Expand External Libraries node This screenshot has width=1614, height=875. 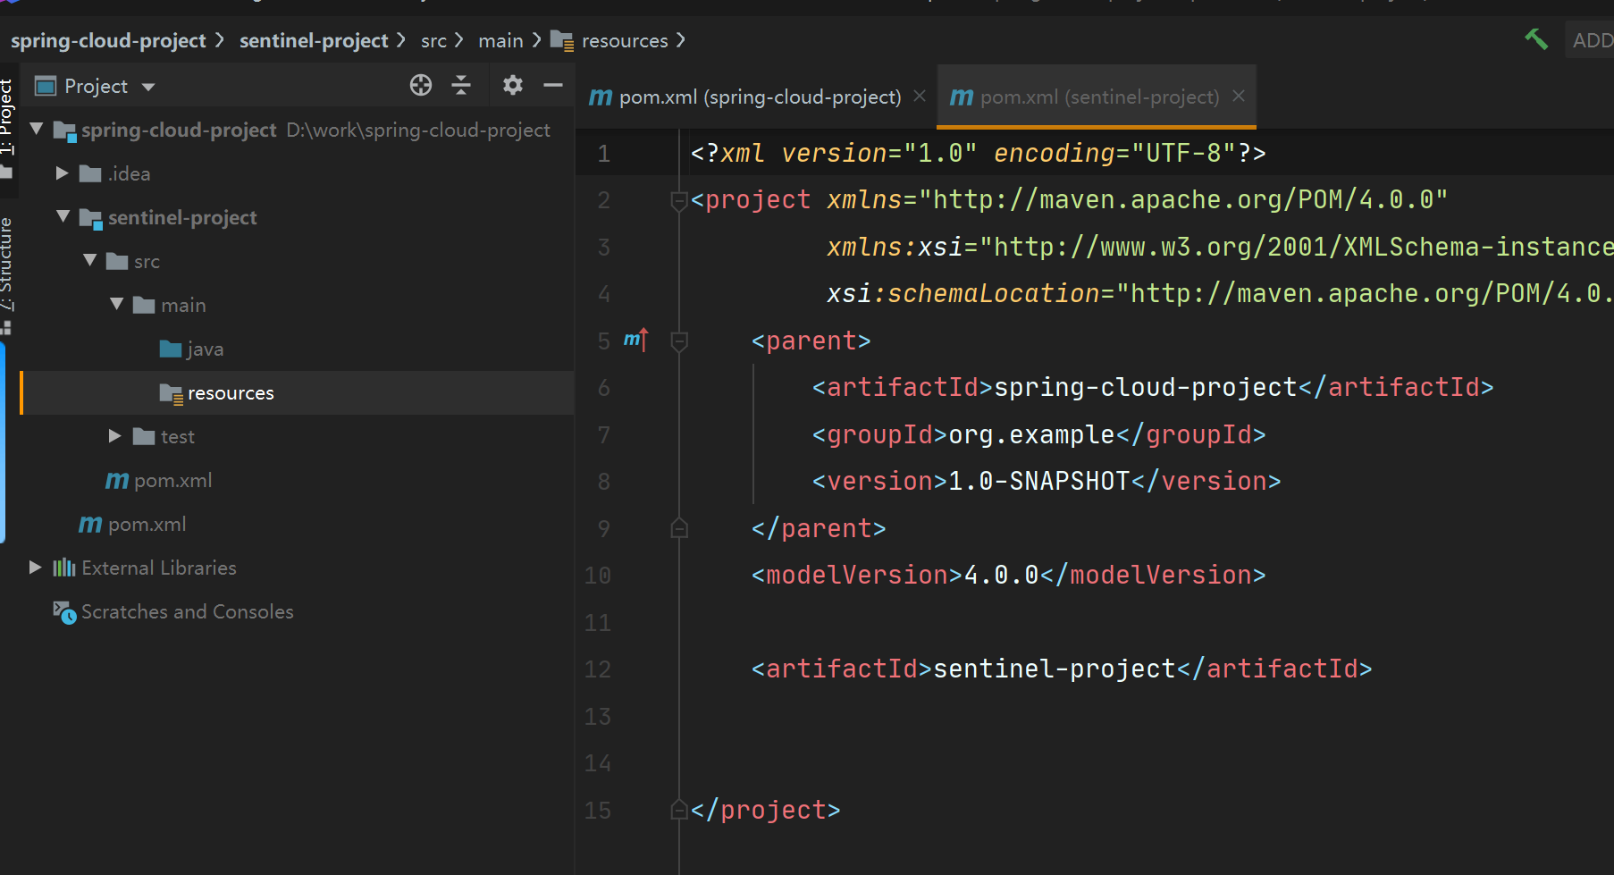pyautogui.click(x=34, y=567)
